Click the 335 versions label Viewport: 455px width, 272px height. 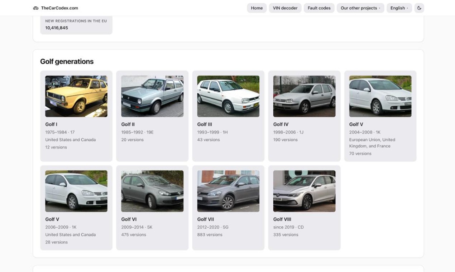(286, 234)
